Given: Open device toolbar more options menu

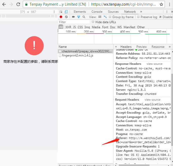Looking at the screenshot, I should pos(54,12).
